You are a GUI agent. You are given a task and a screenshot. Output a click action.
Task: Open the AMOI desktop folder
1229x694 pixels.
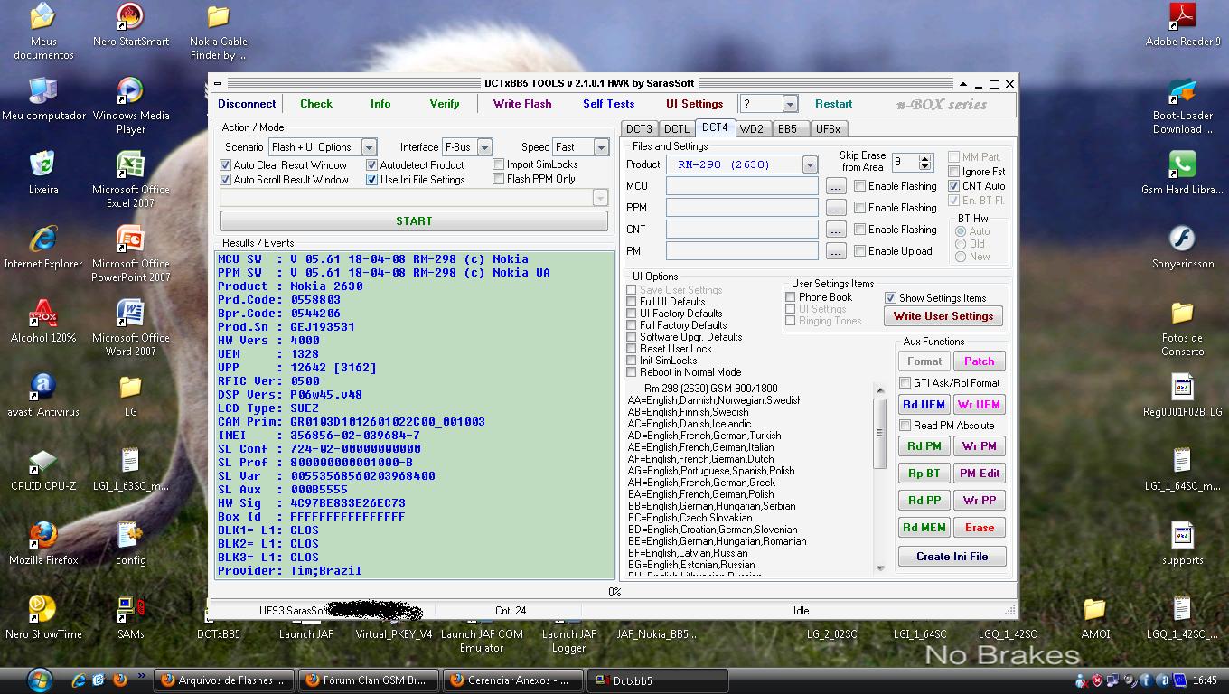pyautogui.click(x=1095, y=617)
